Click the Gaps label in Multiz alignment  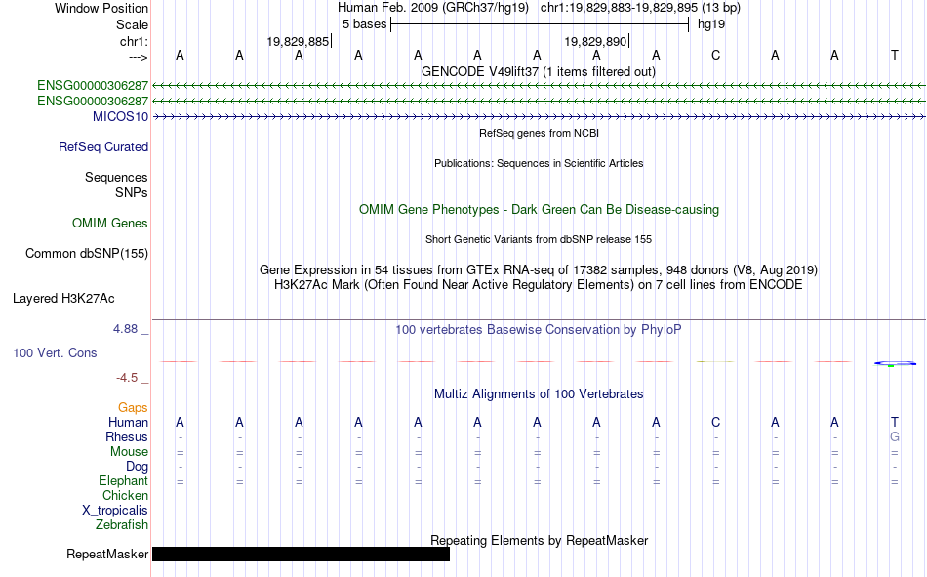pyautogui.click(x=133, y=407)
